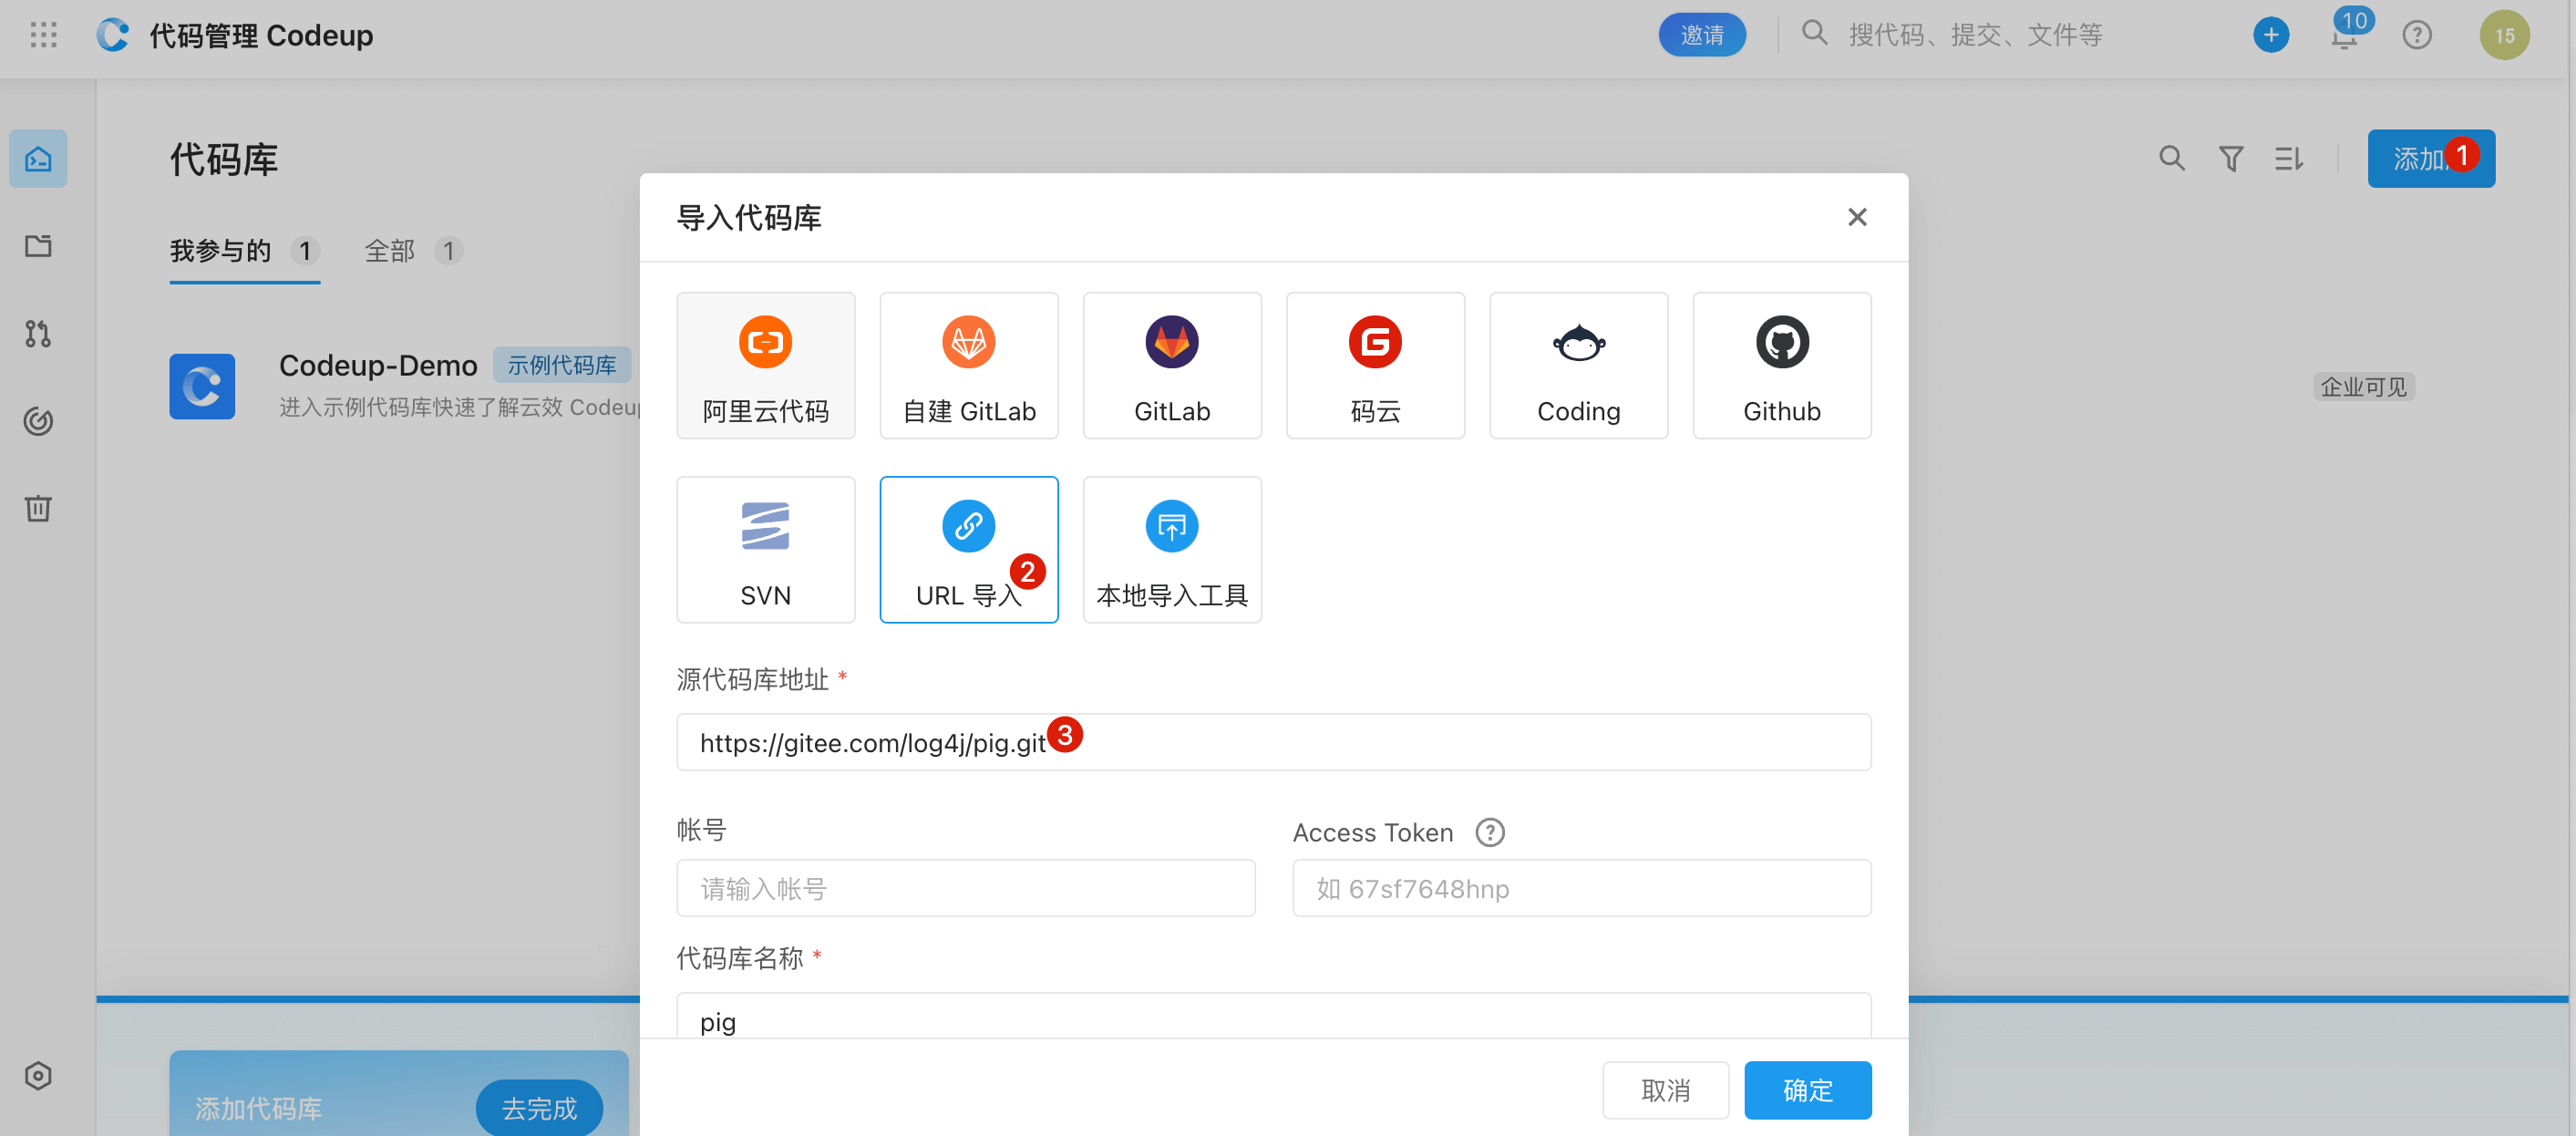The height and width of the screenshot is (1136, 2576).
Task: Click the URL 导入 option card
Action: [x=968, y=549]
